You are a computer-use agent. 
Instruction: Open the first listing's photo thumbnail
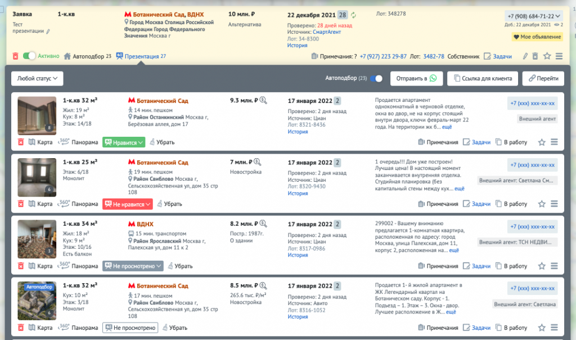(x=37, y=115)
